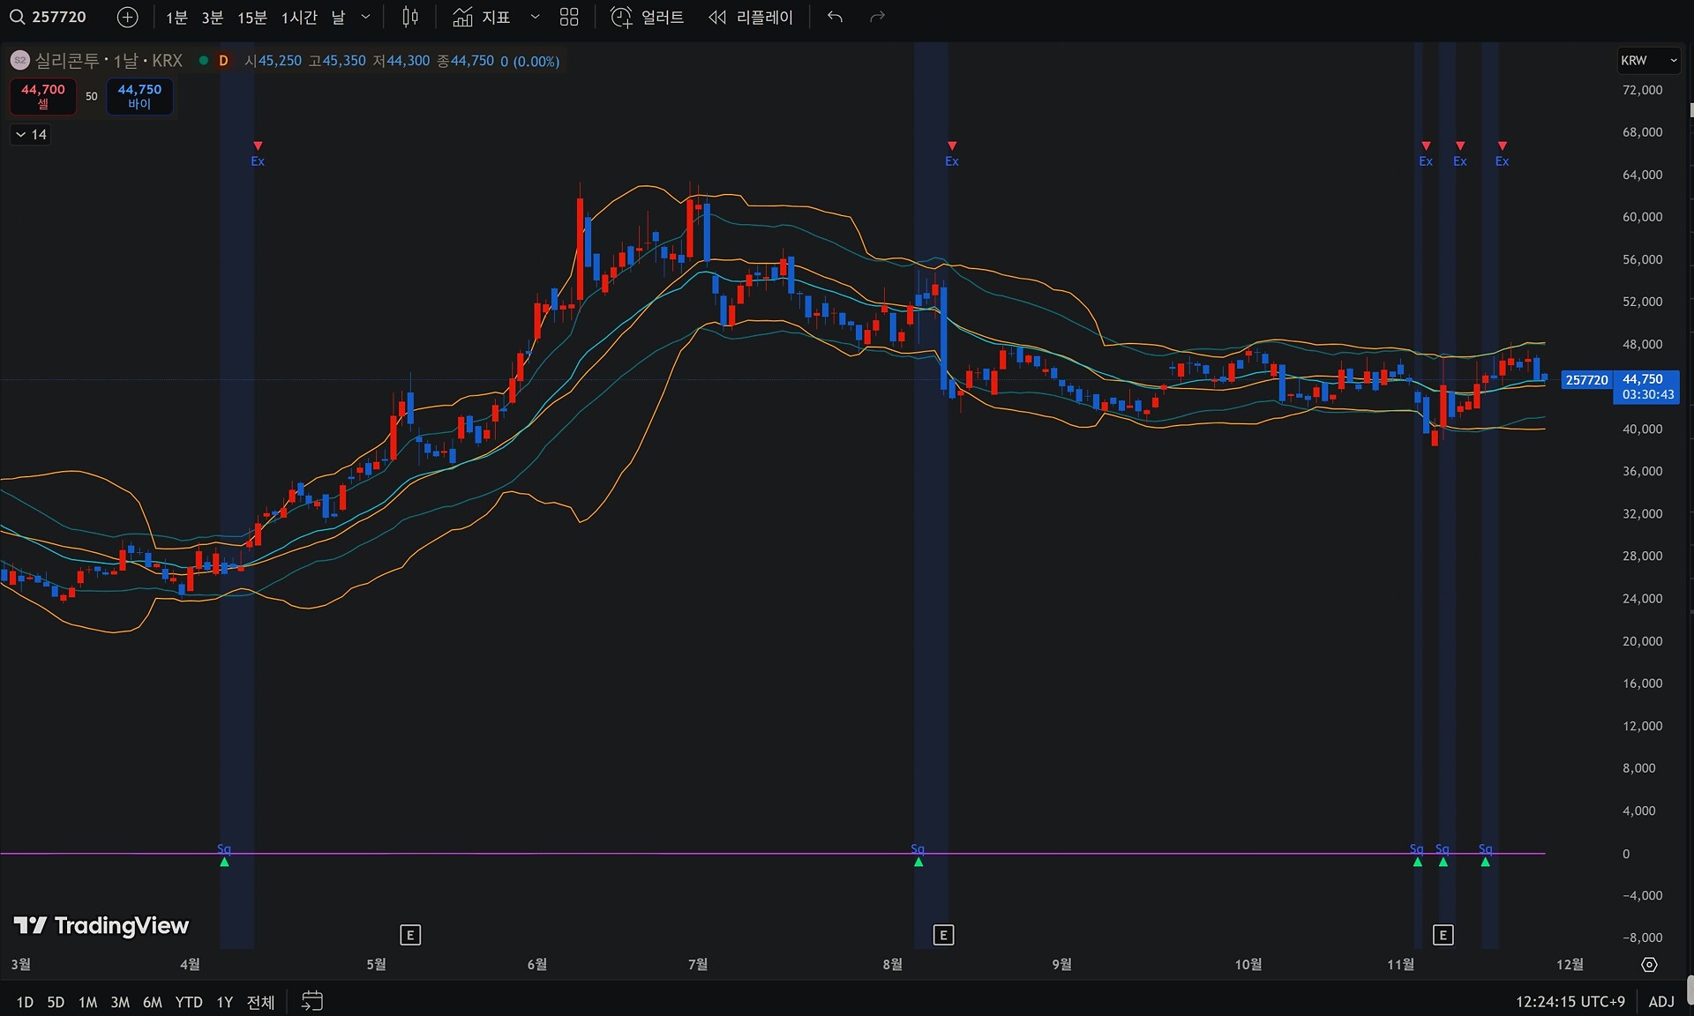This screenshot has height=1016, width=1694.
Task: Click the 03:30:43 countdown label
Action: [x=1647, y=395]
